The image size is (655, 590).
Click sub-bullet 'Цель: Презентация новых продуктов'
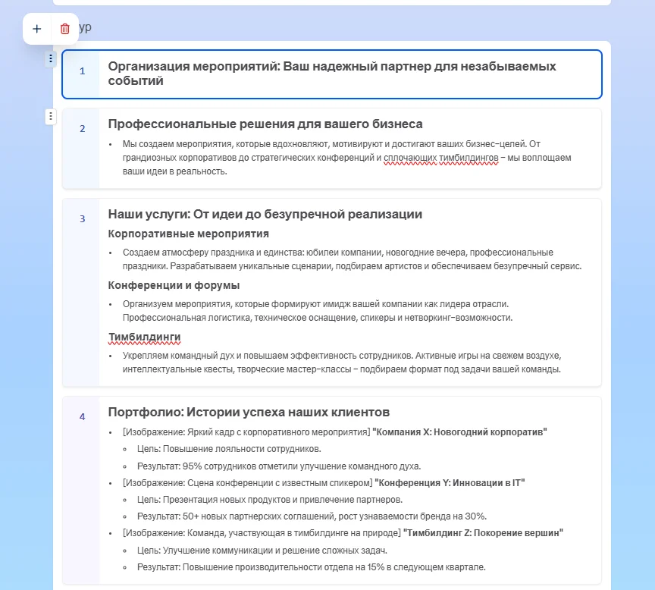(x=270, y=500)
